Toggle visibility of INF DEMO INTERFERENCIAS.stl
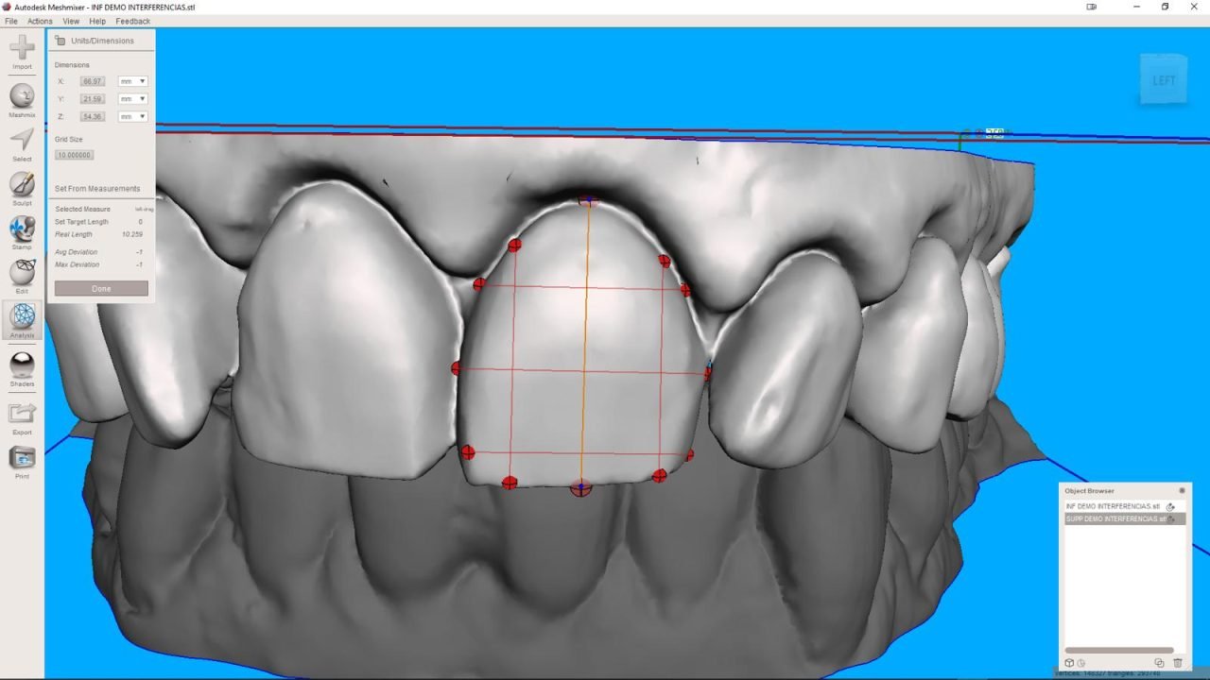Image resolution: width=1210 pixels, height=680 pixels. tap(1170, 507)
